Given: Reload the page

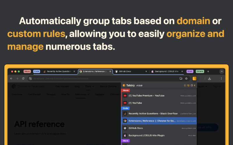Looking at the screenshot, I should (23, 79).
